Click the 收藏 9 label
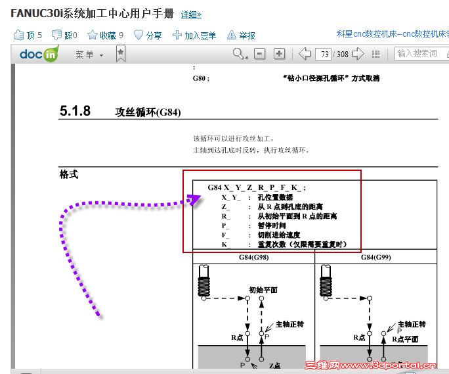The width and height of the screenshot is (449, 374). tap(112, 35)
